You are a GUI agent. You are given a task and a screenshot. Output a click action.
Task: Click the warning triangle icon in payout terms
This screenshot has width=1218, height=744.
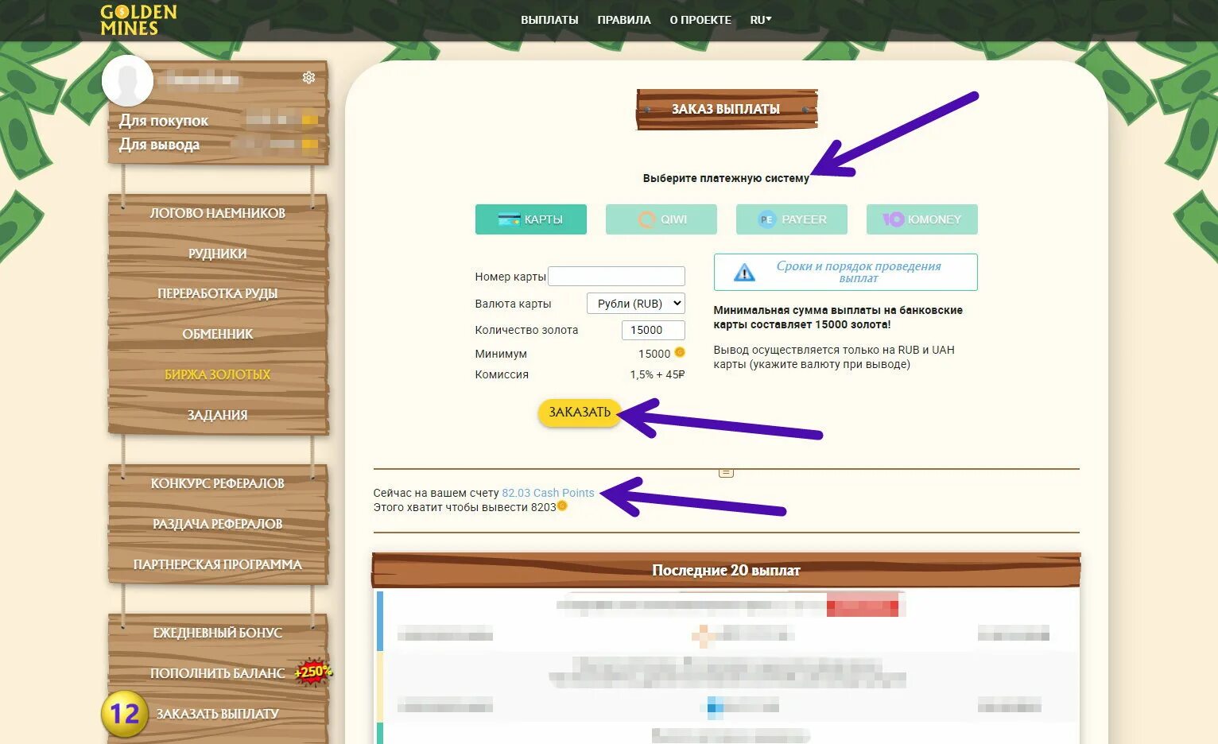pyautogui.click(x=744, y=273)
